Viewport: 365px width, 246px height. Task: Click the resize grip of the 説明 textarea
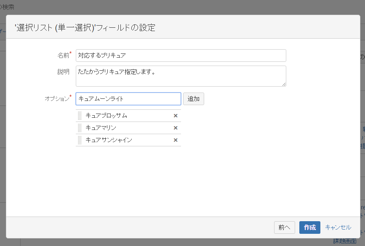click(x=284, y=84)
